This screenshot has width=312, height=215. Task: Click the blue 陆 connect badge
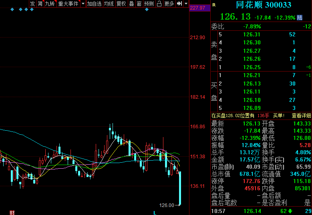point(300,18)
